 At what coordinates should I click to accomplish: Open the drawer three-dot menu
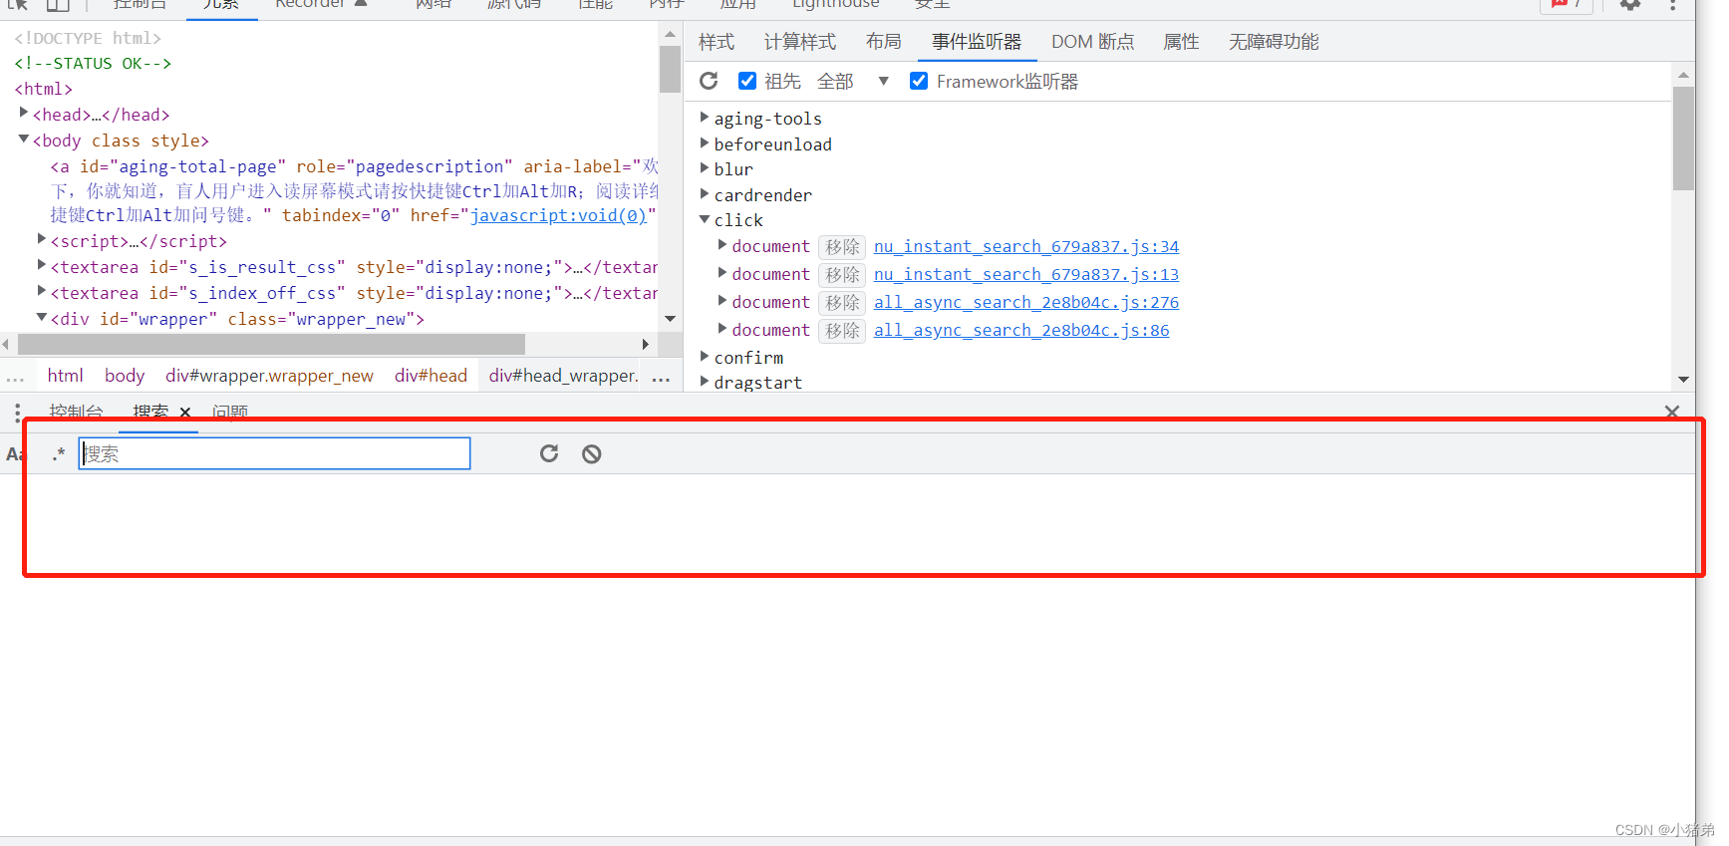pyautogui.click(x=17, y=413)
